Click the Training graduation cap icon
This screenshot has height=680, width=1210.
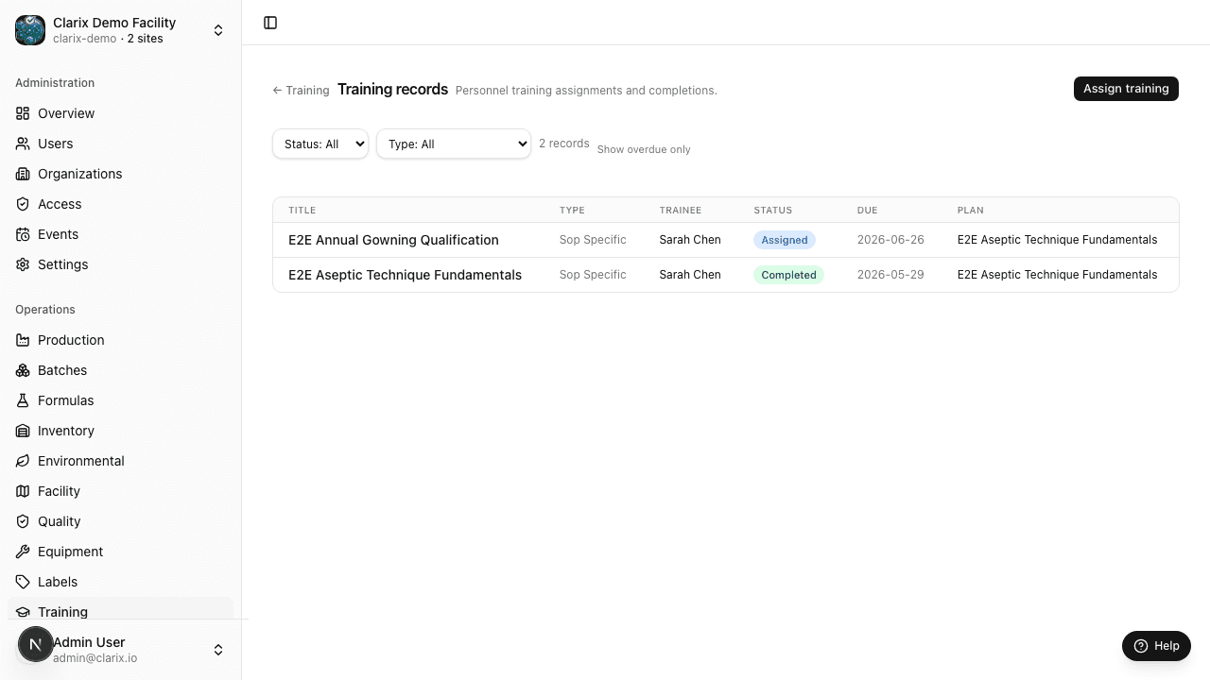point(23,612)
